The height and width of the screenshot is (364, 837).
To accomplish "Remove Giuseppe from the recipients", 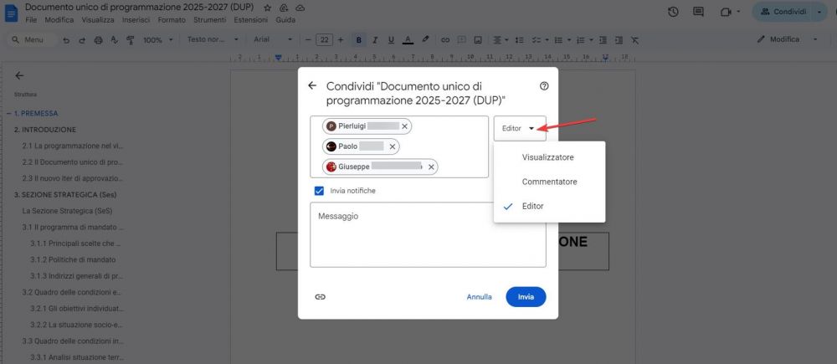I will pyautogui.click(x=431, y=167).
